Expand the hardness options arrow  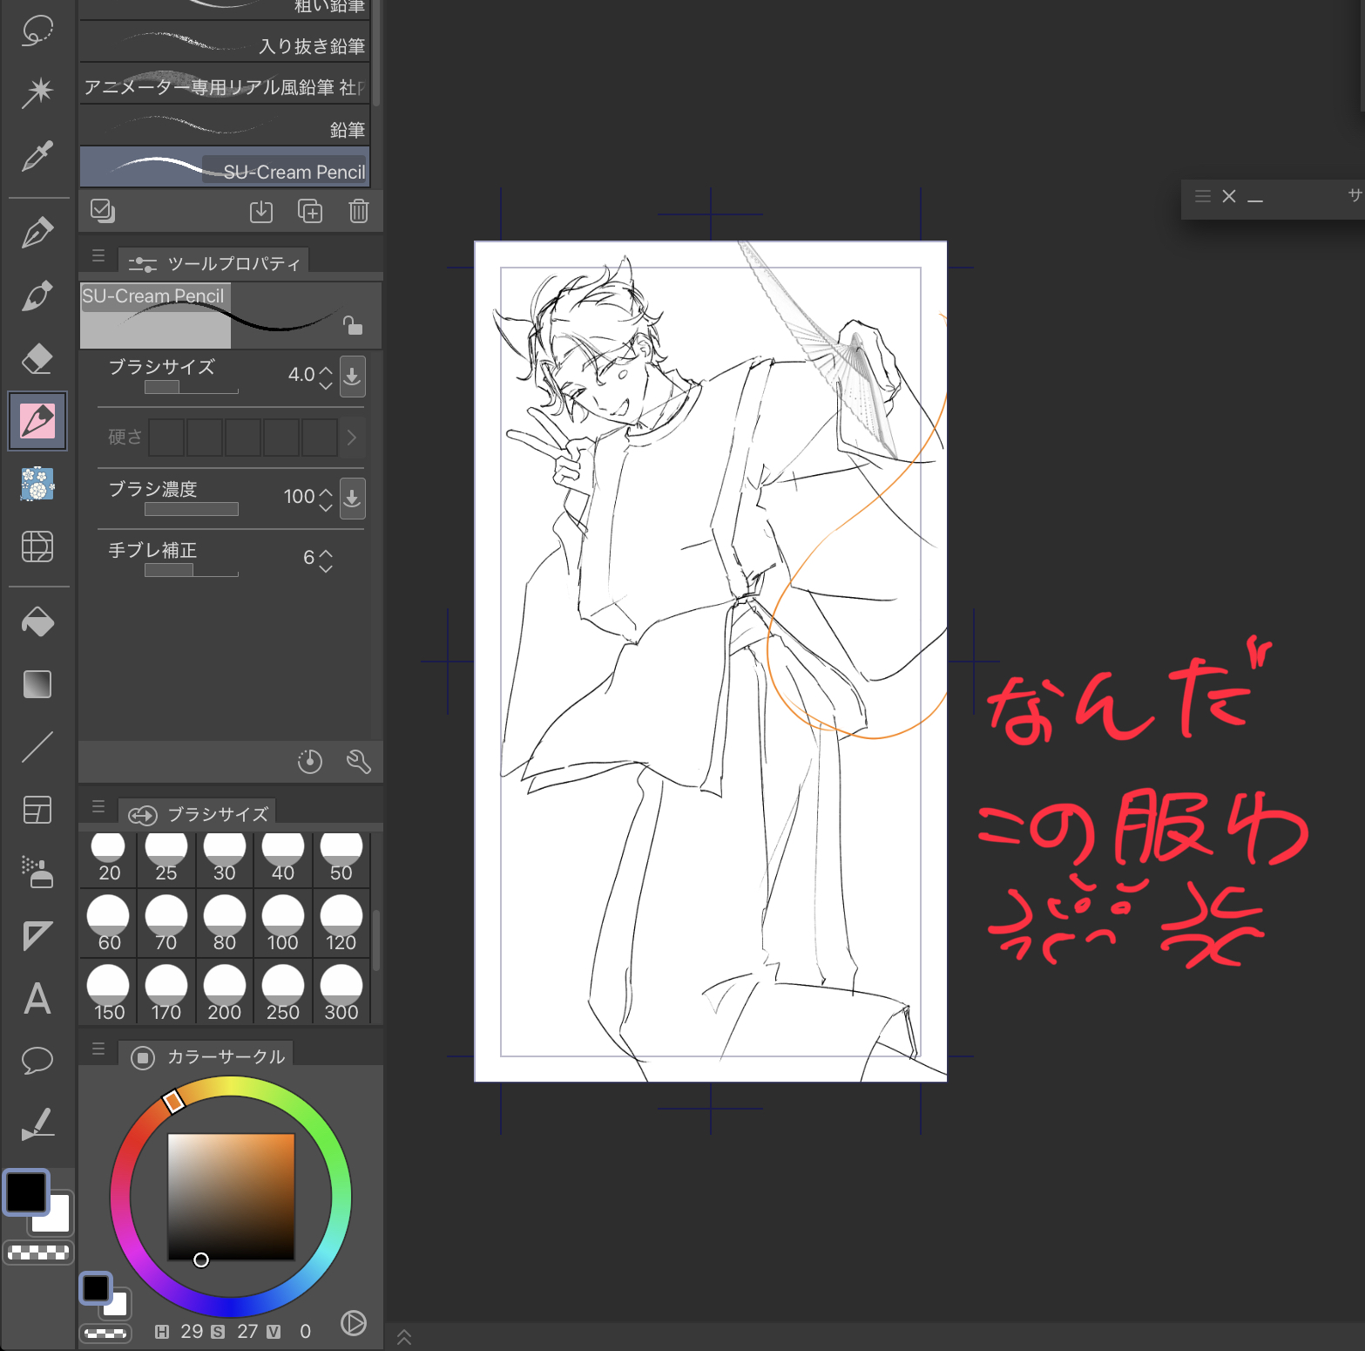click(x=352, y=438)
